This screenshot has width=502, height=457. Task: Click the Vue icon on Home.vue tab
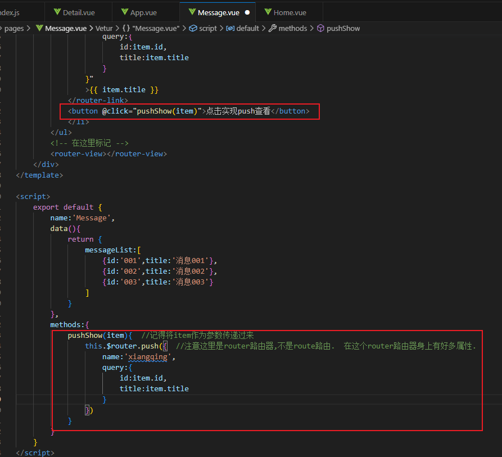(x=268, y=12)
